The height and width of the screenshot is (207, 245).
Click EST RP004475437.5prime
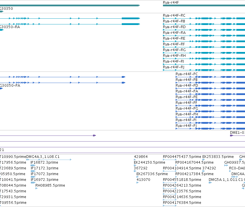(182, 157)
